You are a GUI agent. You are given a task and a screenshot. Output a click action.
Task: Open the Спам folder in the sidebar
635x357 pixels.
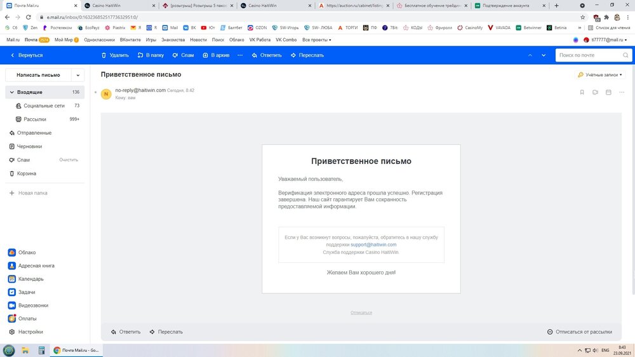coord(23,160)
